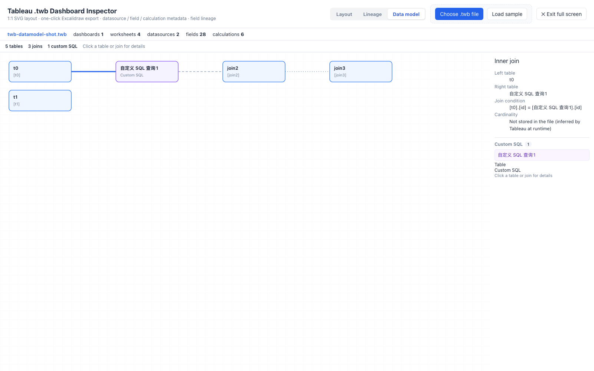The width and height of the screenshot is (594, 371).
Task: Click the Tableau .twb Dashboard Inspector title
Action: coord(62,11)
